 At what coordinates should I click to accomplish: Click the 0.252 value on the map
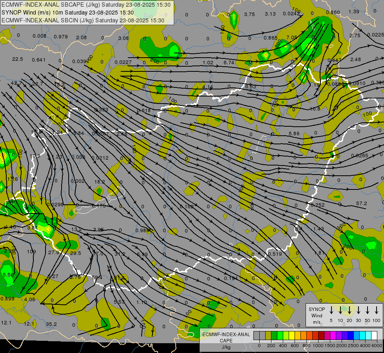coord(318,205)
